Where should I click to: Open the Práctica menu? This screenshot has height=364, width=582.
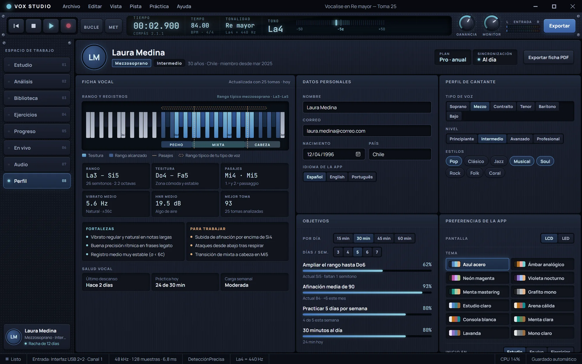(x=159, y=6)
